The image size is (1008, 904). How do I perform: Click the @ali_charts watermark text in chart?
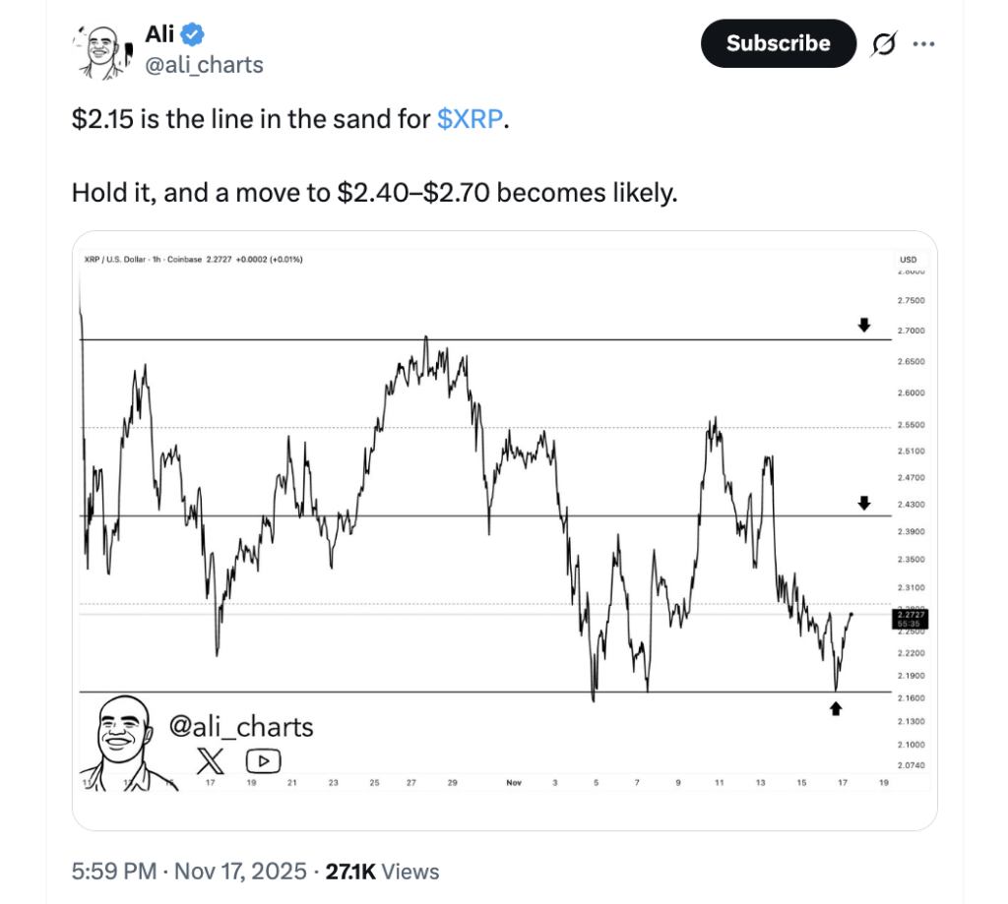(x=242, y=727)
